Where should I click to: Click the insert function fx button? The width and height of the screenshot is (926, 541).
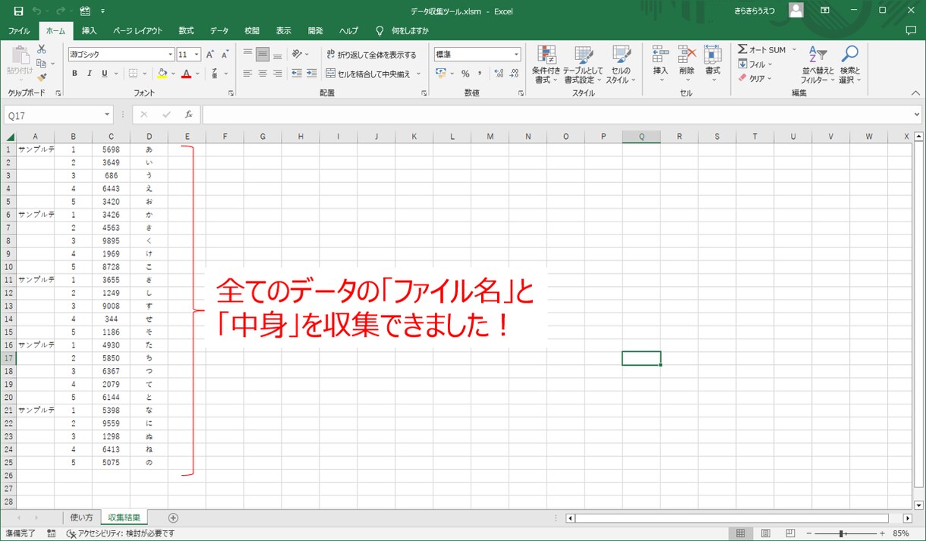click(x=189, y=115)
